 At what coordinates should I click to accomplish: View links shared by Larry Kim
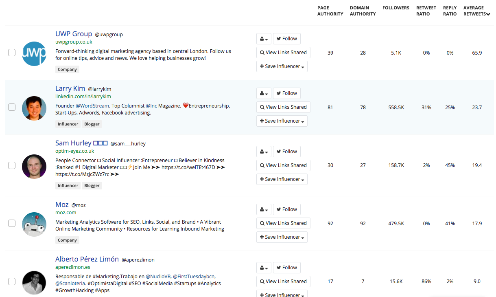283,107
